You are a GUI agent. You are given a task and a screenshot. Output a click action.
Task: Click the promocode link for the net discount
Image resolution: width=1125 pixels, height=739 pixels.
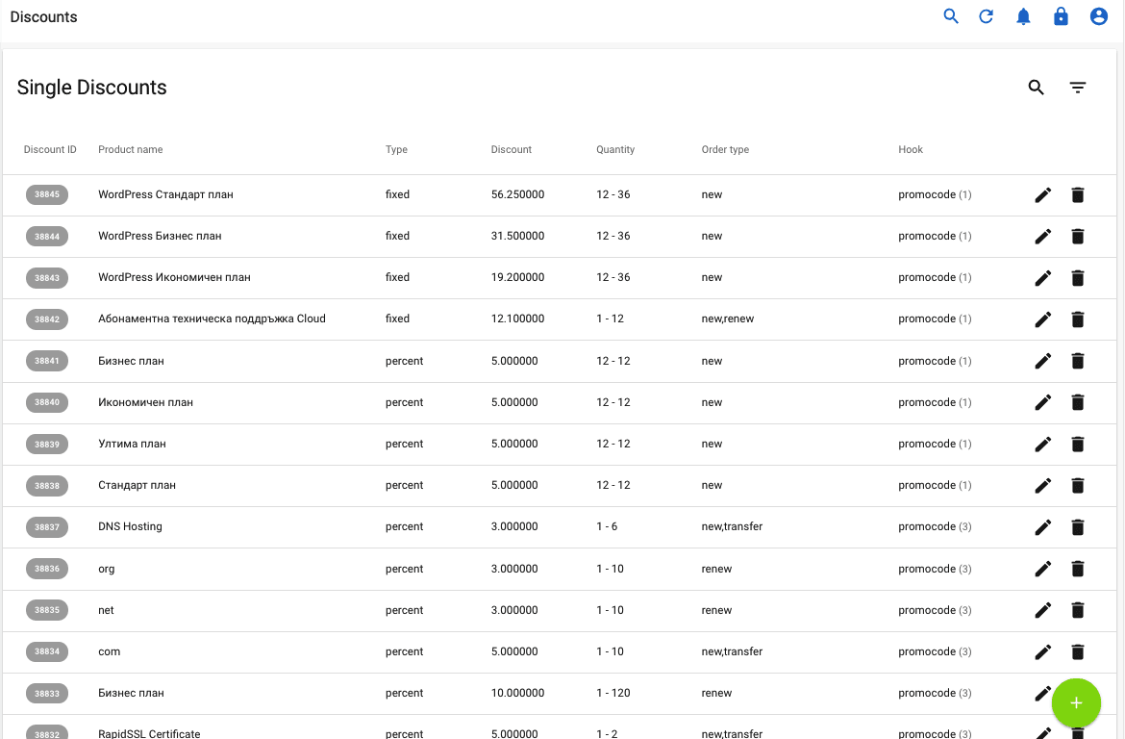[x=928, y=610]
